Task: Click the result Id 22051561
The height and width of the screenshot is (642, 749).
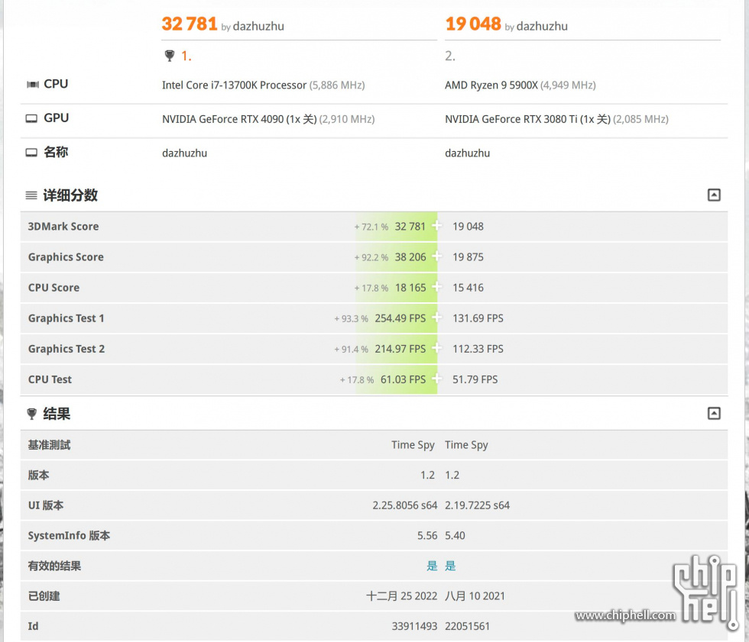Action: (x=468, y=626)
